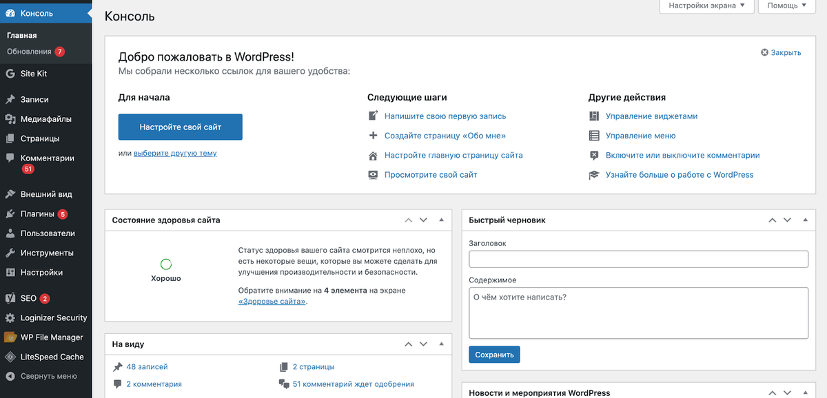
Task: Open 51 комментарий ждет одобрения link
Action: tap(354, 384)
